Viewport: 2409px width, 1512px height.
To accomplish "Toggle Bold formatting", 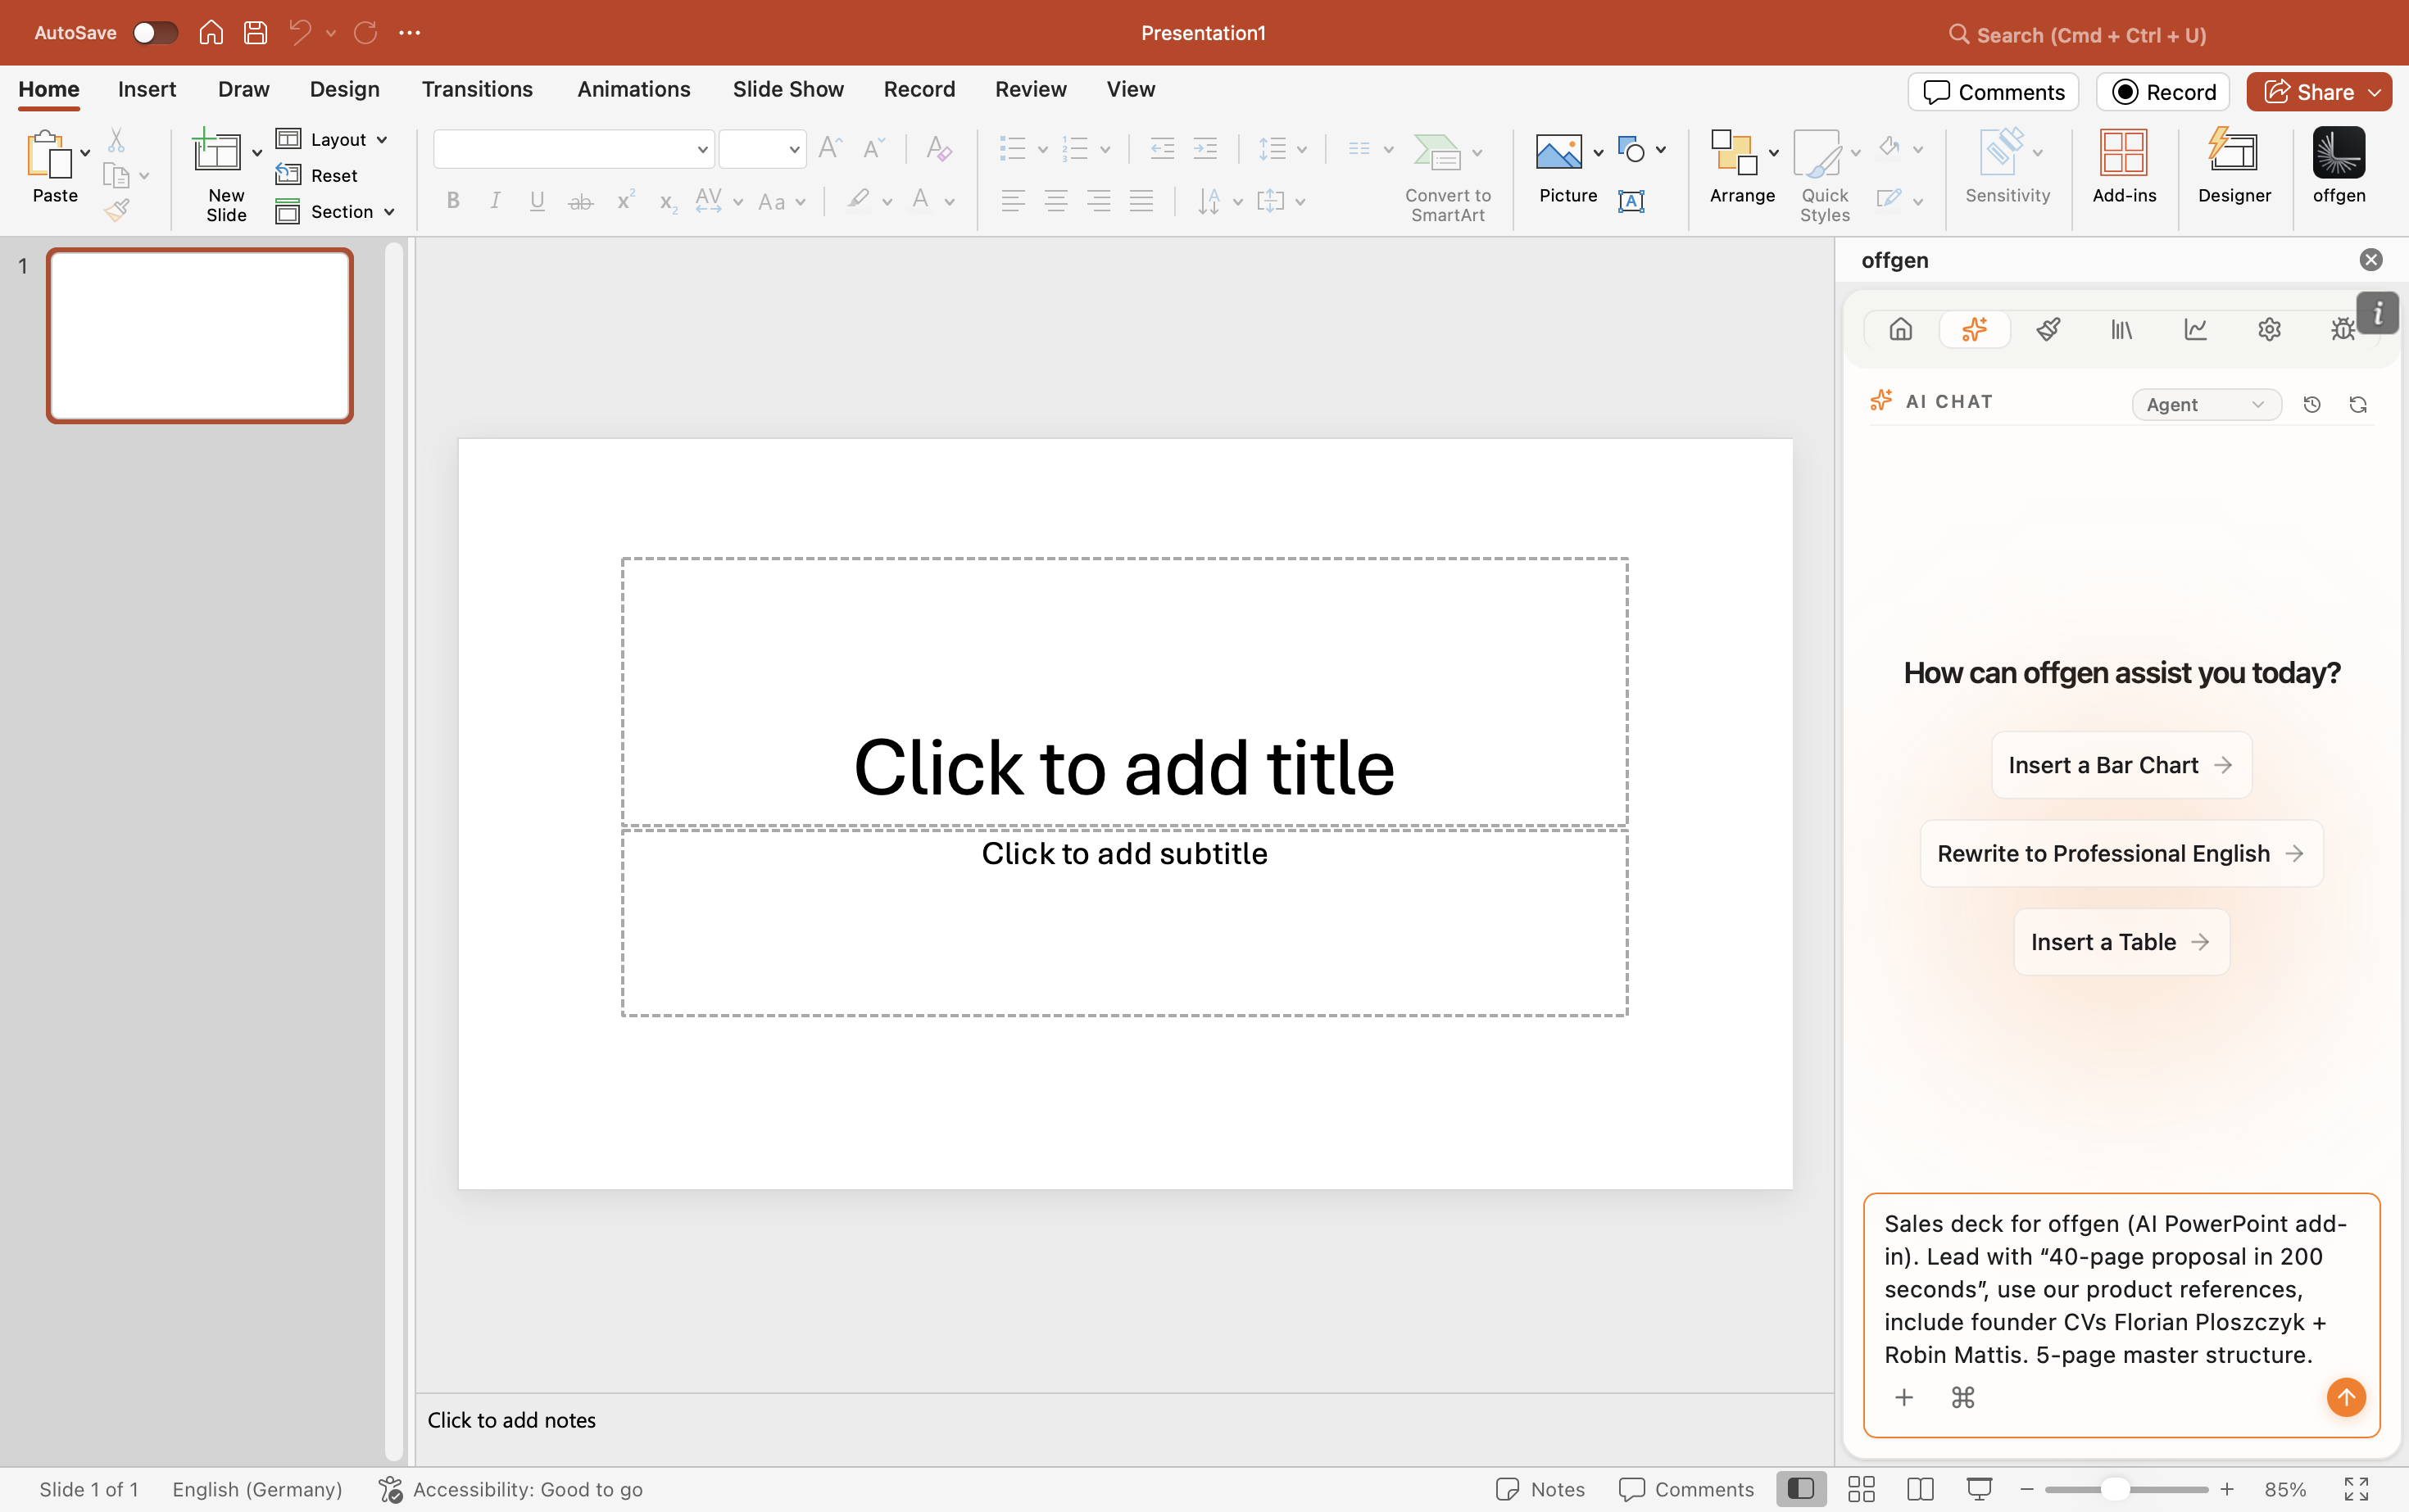I will pos(453,201).
